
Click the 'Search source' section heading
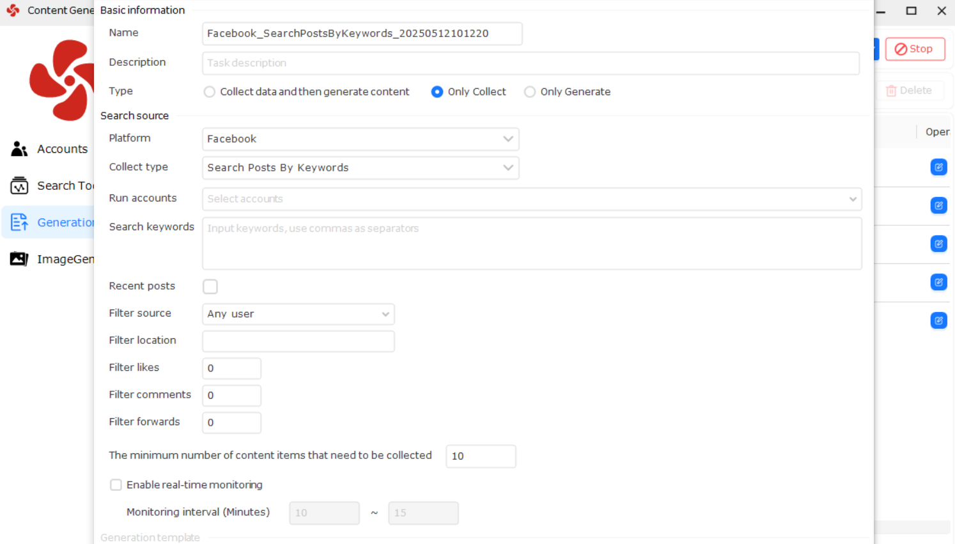point(134,116)
